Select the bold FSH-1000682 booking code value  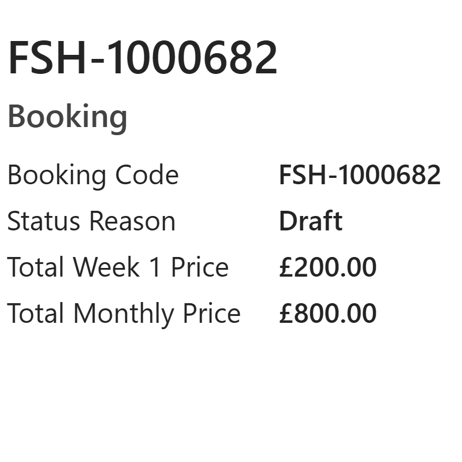click(359, 175)
